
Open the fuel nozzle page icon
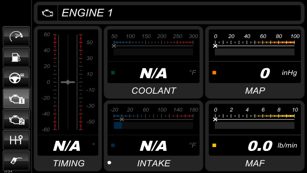16,161
